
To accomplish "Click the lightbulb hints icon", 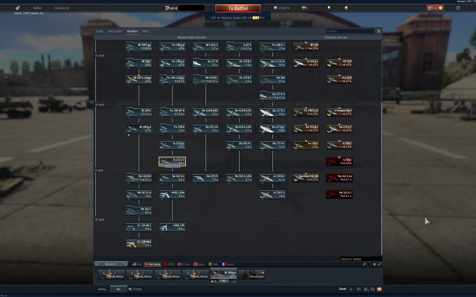I will click(329, 8).
